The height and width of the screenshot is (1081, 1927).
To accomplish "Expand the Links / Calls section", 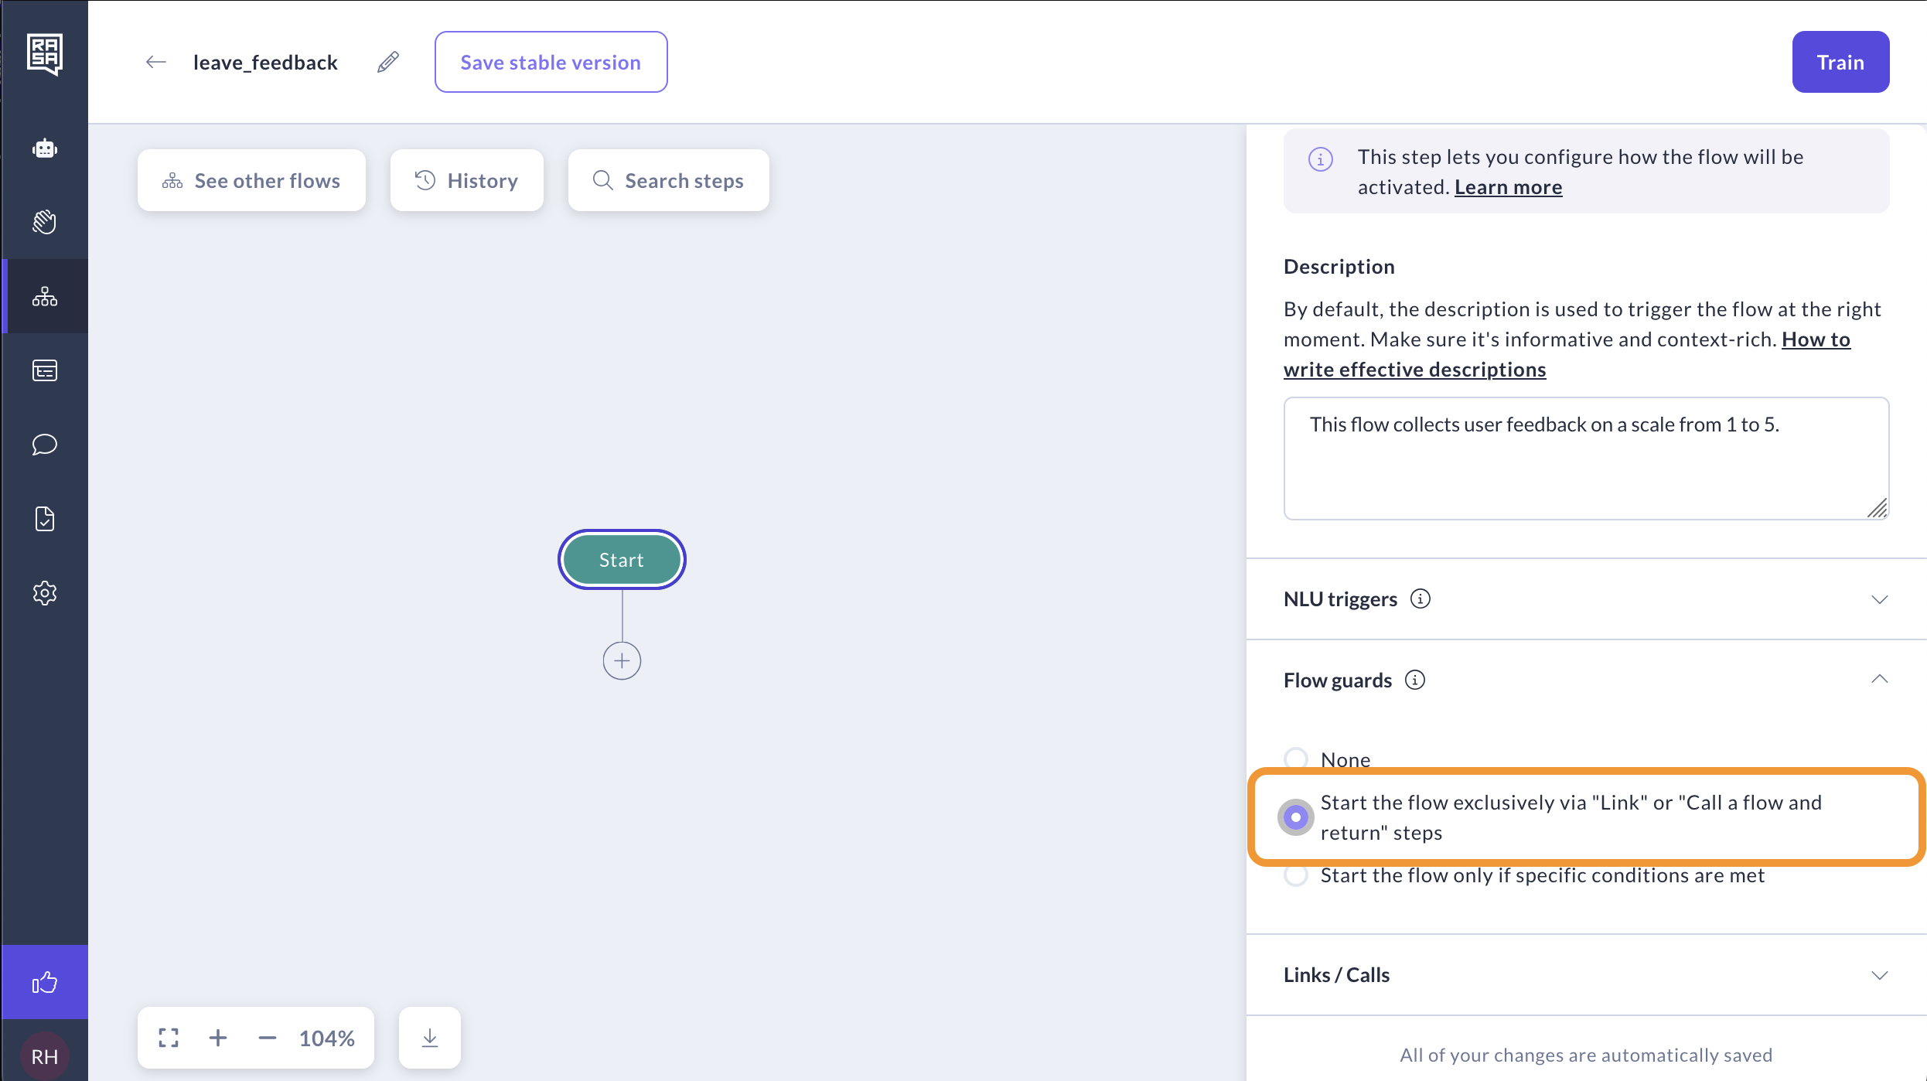I will pos(1879,975).
